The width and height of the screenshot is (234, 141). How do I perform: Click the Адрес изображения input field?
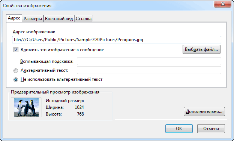[x=116, y=40]
